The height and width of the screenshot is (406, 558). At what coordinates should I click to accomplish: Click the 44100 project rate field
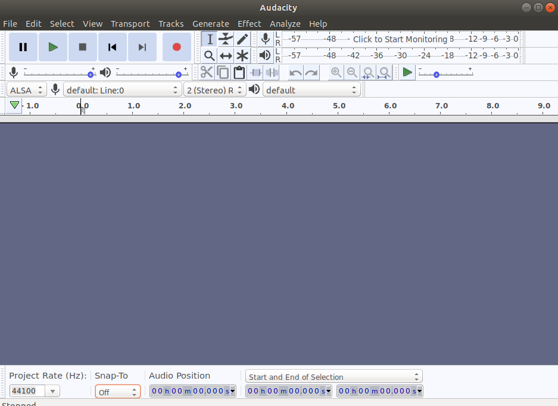(27, 391)
